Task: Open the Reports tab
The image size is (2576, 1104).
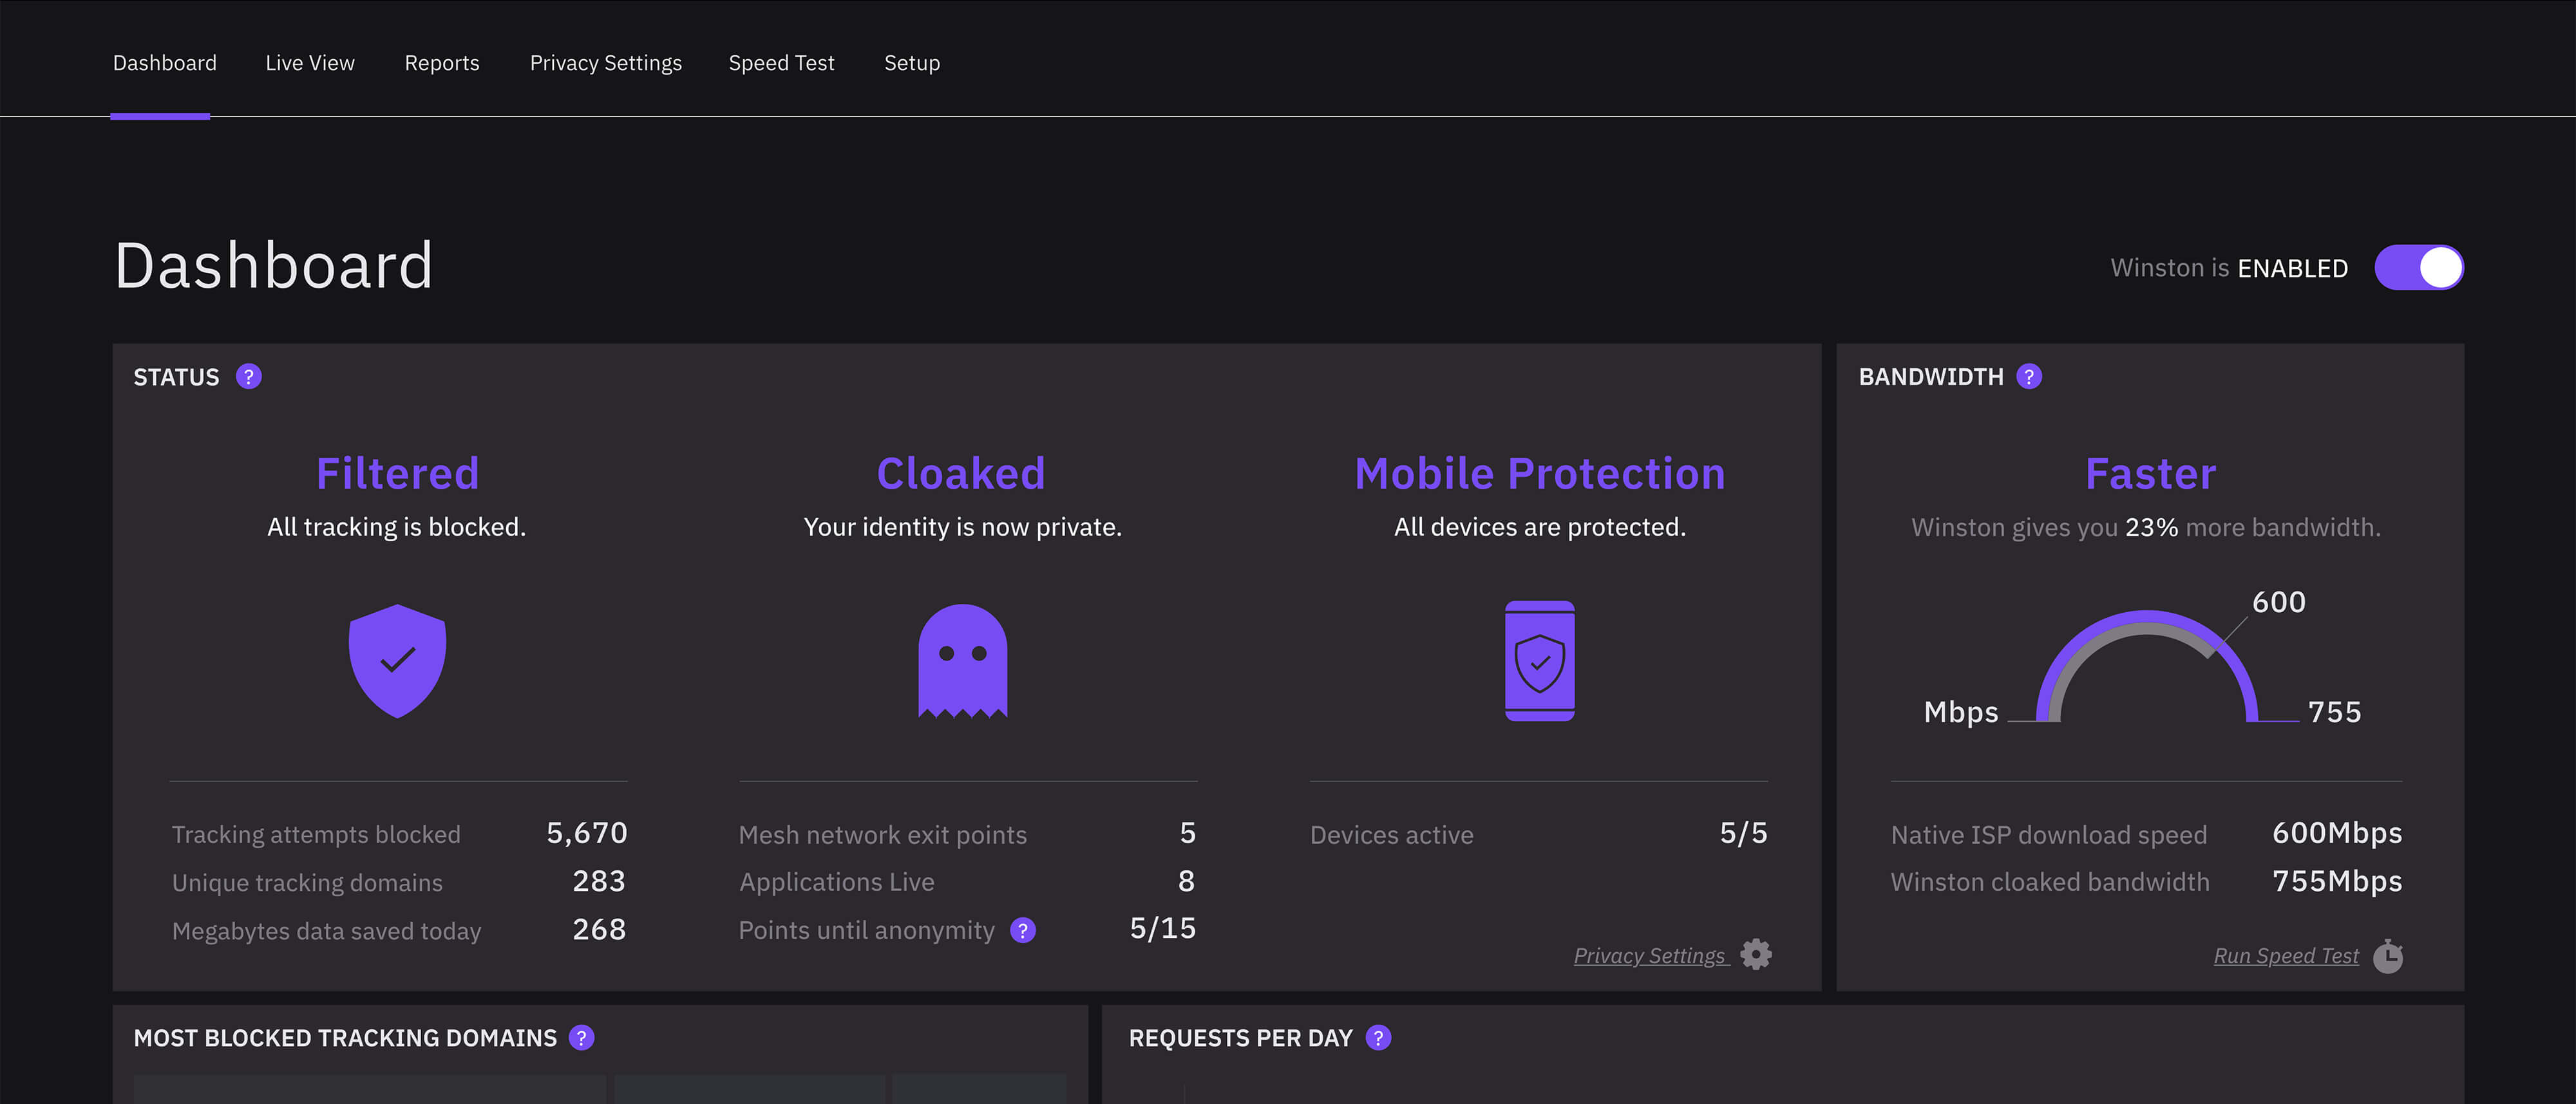Action: pyautogui.click(x=442, y=63)
